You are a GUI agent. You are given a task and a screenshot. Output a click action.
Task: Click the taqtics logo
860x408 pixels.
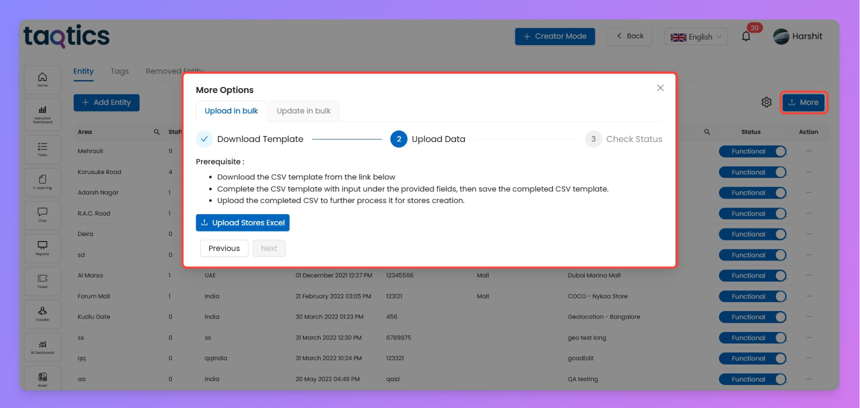67,36
